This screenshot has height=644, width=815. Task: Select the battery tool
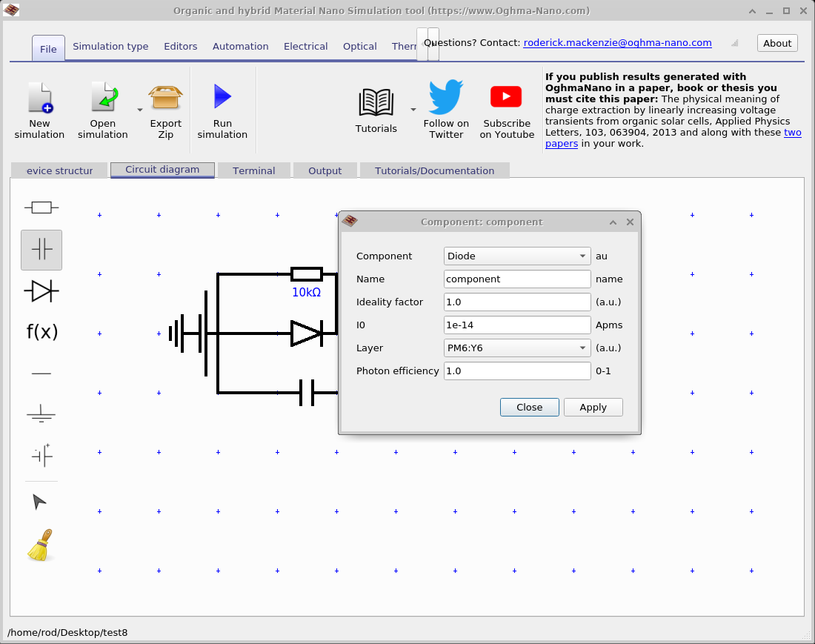click(x=41, y=456)
